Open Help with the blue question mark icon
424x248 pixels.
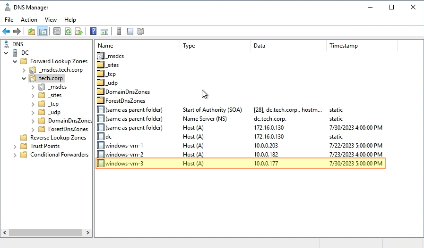94,32
